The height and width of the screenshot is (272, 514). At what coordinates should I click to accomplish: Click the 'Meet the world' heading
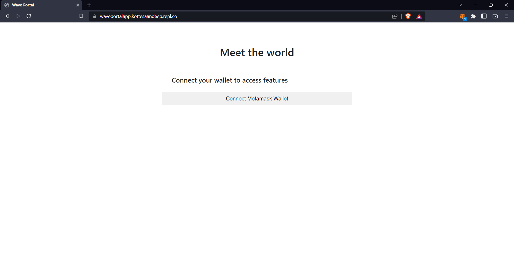[257, 53]
